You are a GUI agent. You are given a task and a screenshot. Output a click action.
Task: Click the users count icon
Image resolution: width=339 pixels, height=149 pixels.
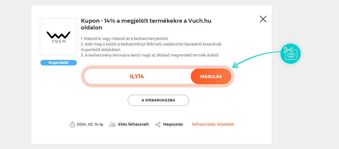(x=112, y=124)
